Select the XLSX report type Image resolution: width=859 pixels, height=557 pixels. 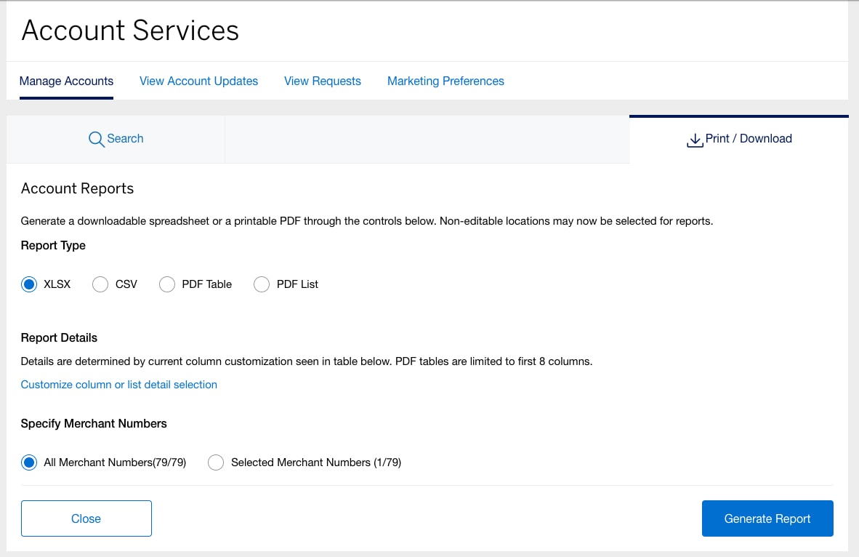[x=29, y=284]
